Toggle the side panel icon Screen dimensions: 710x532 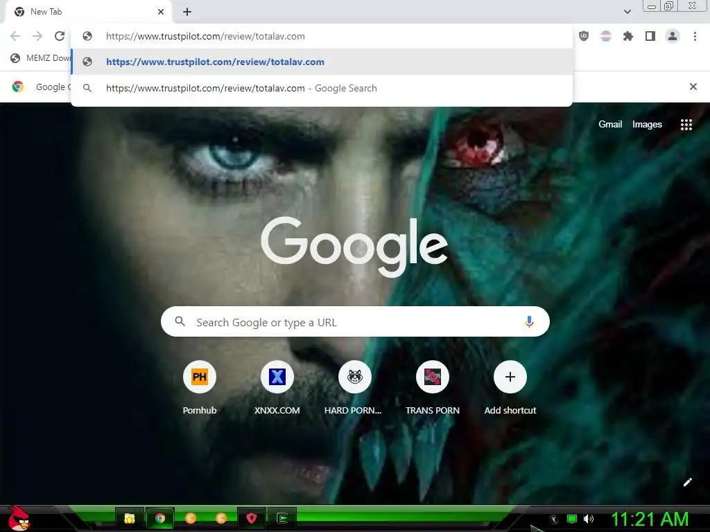650,36
